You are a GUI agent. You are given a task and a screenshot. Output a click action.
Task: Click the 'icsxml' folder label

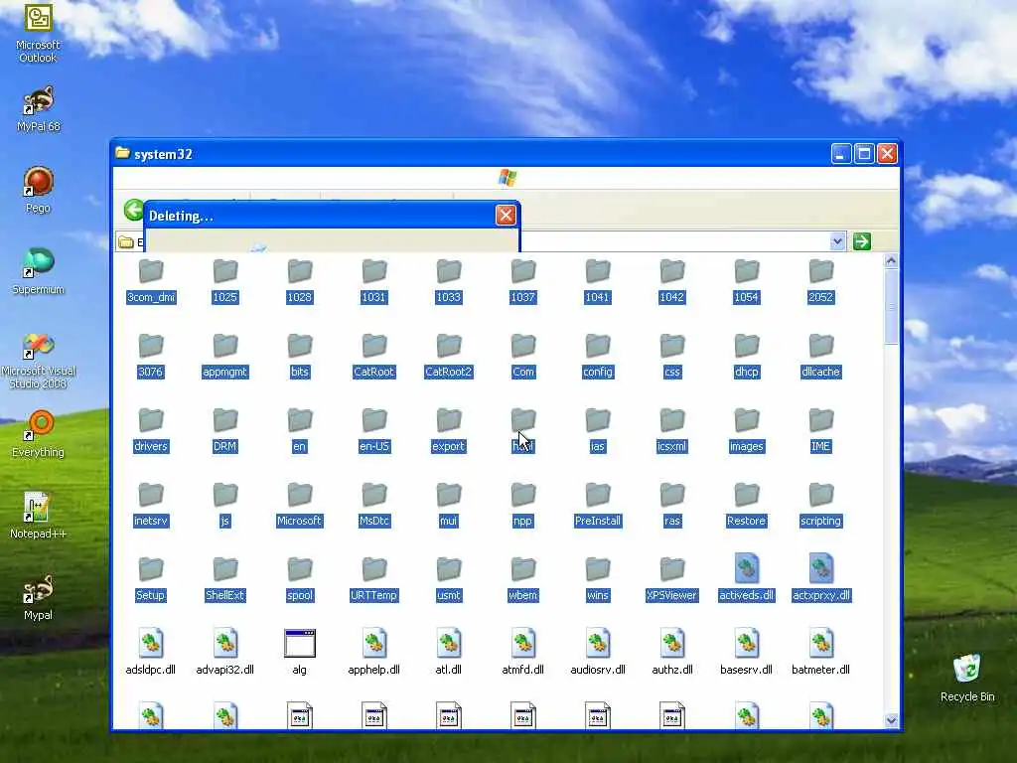coord(672,446)
